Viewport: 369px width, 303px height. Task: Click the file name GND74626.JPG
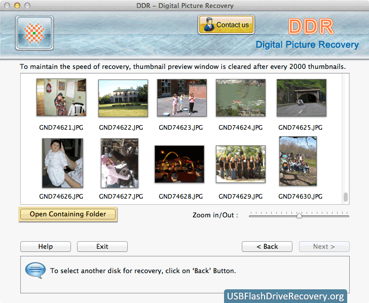coord(61,197)
